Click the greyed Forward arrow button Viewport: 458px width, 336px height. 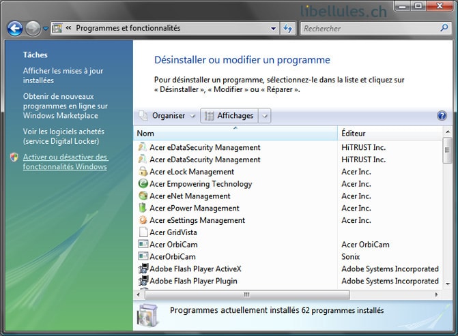33,29
